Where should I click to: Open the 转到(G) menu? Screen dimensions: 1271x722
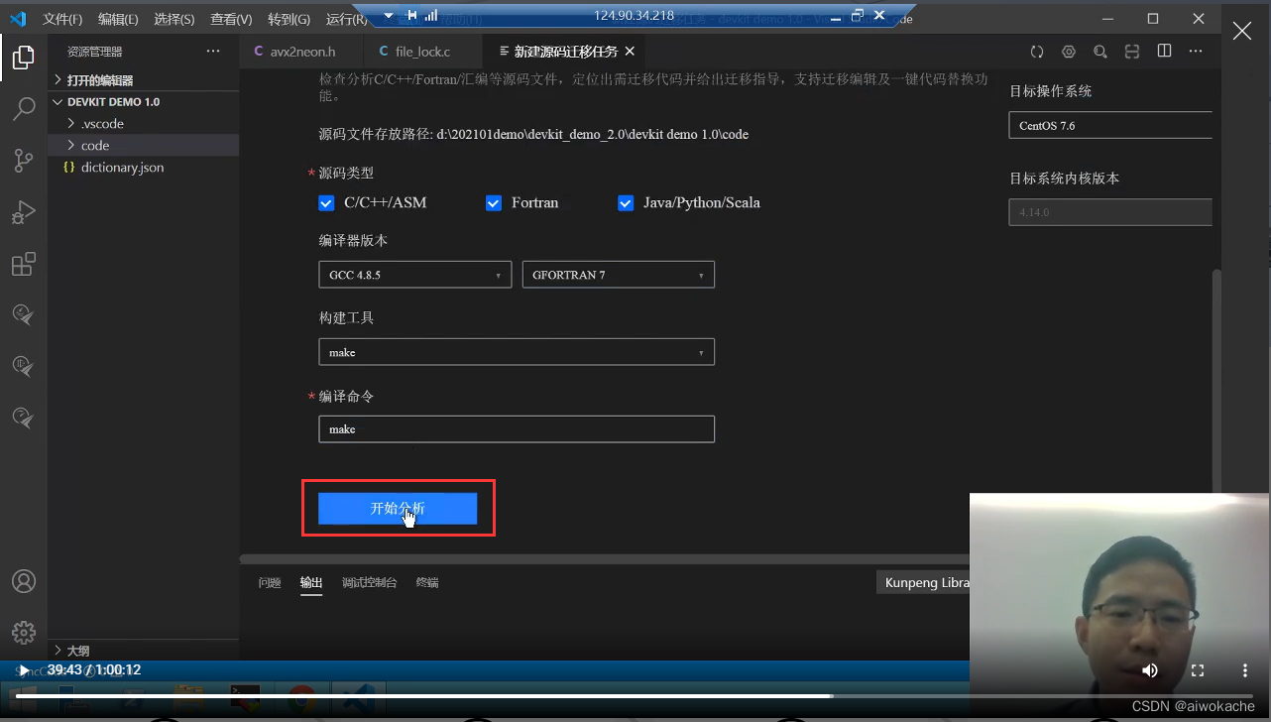tap(289, 19)
